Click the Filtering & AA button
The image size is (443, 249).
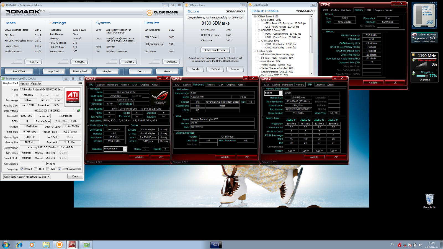[x=81, y=71]
